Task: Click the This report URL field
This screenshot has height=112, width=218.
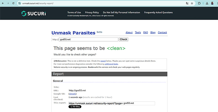Action: (112, 103)
